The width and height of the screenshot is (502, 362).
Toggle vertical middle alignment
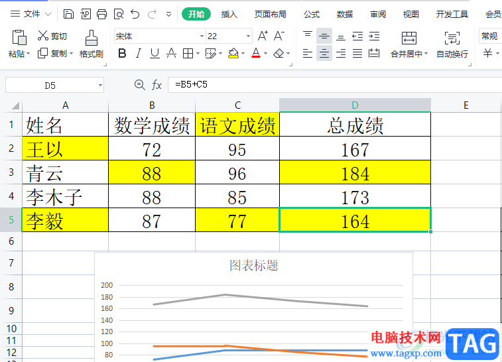point(324,36)
